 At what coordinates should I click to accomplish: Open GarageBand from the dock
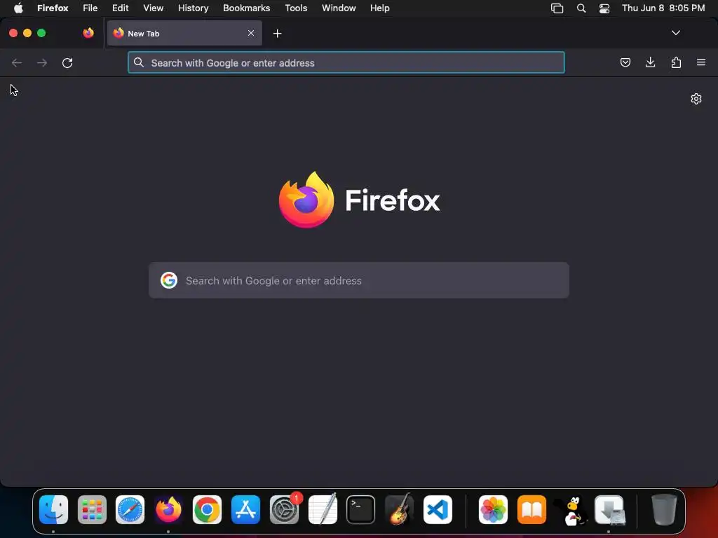(399, 509)
